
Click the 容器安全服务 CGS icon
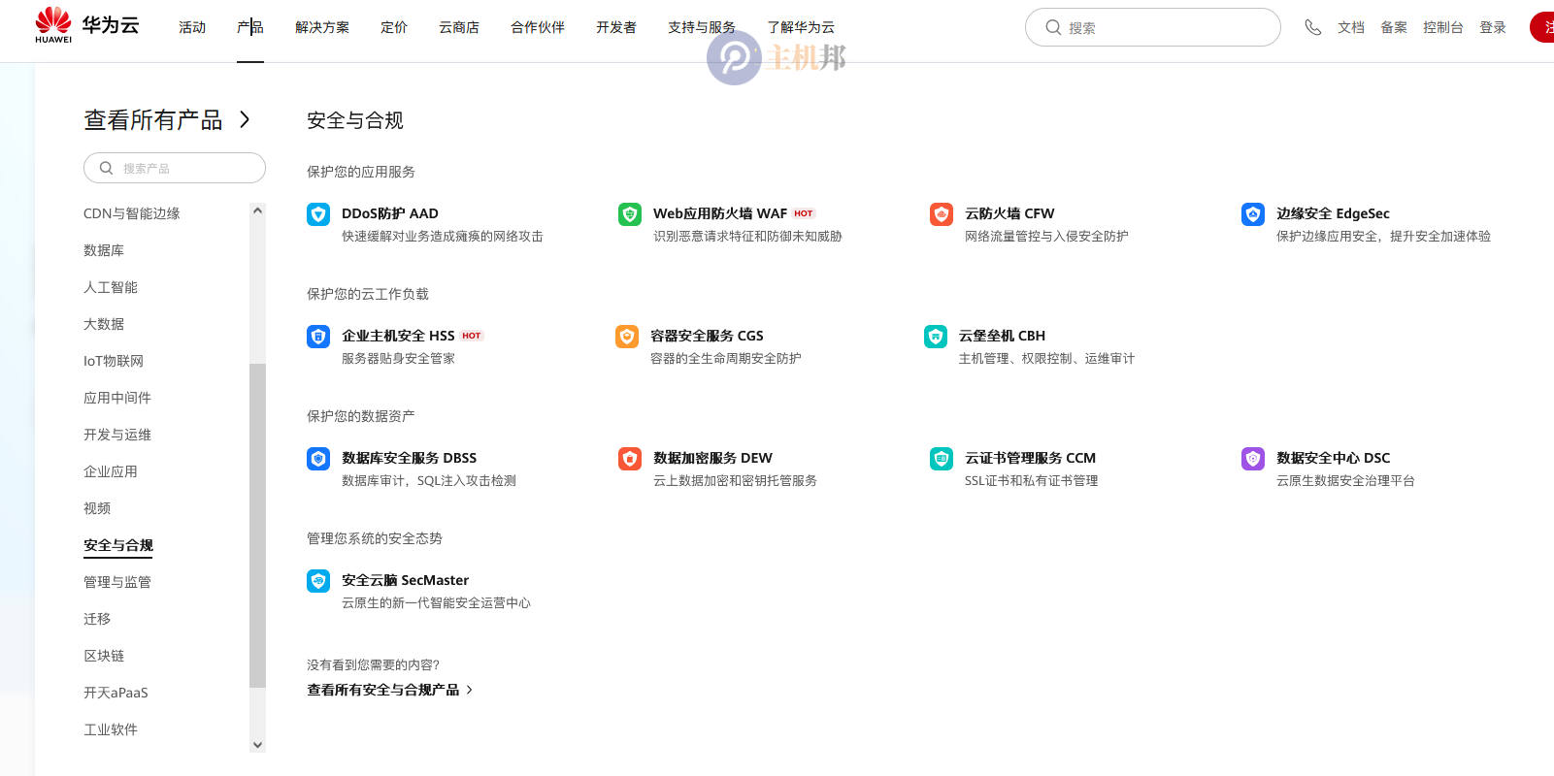627,337
